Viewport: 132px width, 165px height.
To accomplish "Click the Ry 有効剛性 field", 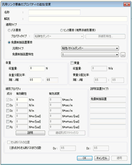I will point(22,122).
